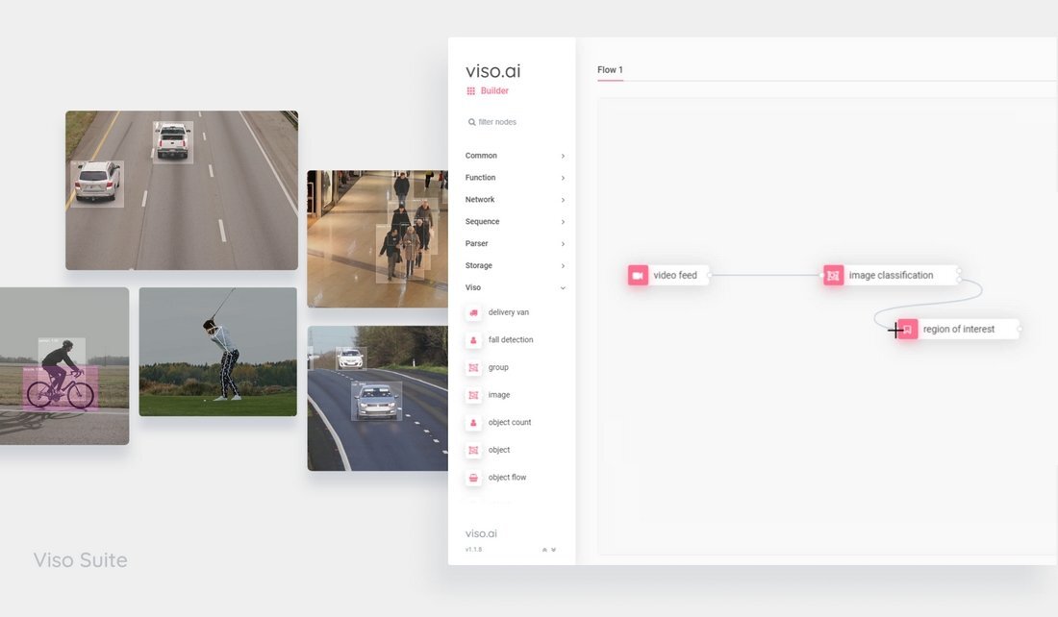
Task: Select the image classification node icon
Action: 832,275
